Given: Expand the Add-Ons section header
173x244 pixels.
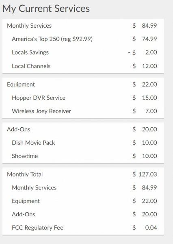Looking at the screenshot, I should point(83,129).
